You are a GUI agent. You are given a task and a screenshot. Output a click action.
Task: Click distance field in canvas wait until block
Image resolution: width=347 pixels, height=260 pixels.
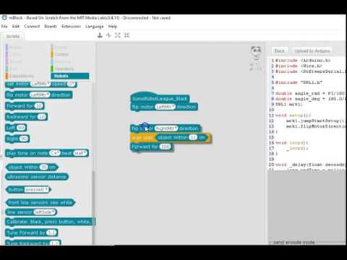point(193,137)
